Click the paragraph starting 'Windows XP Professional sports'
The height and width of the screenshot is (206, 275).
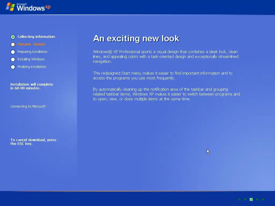point(166,57)
